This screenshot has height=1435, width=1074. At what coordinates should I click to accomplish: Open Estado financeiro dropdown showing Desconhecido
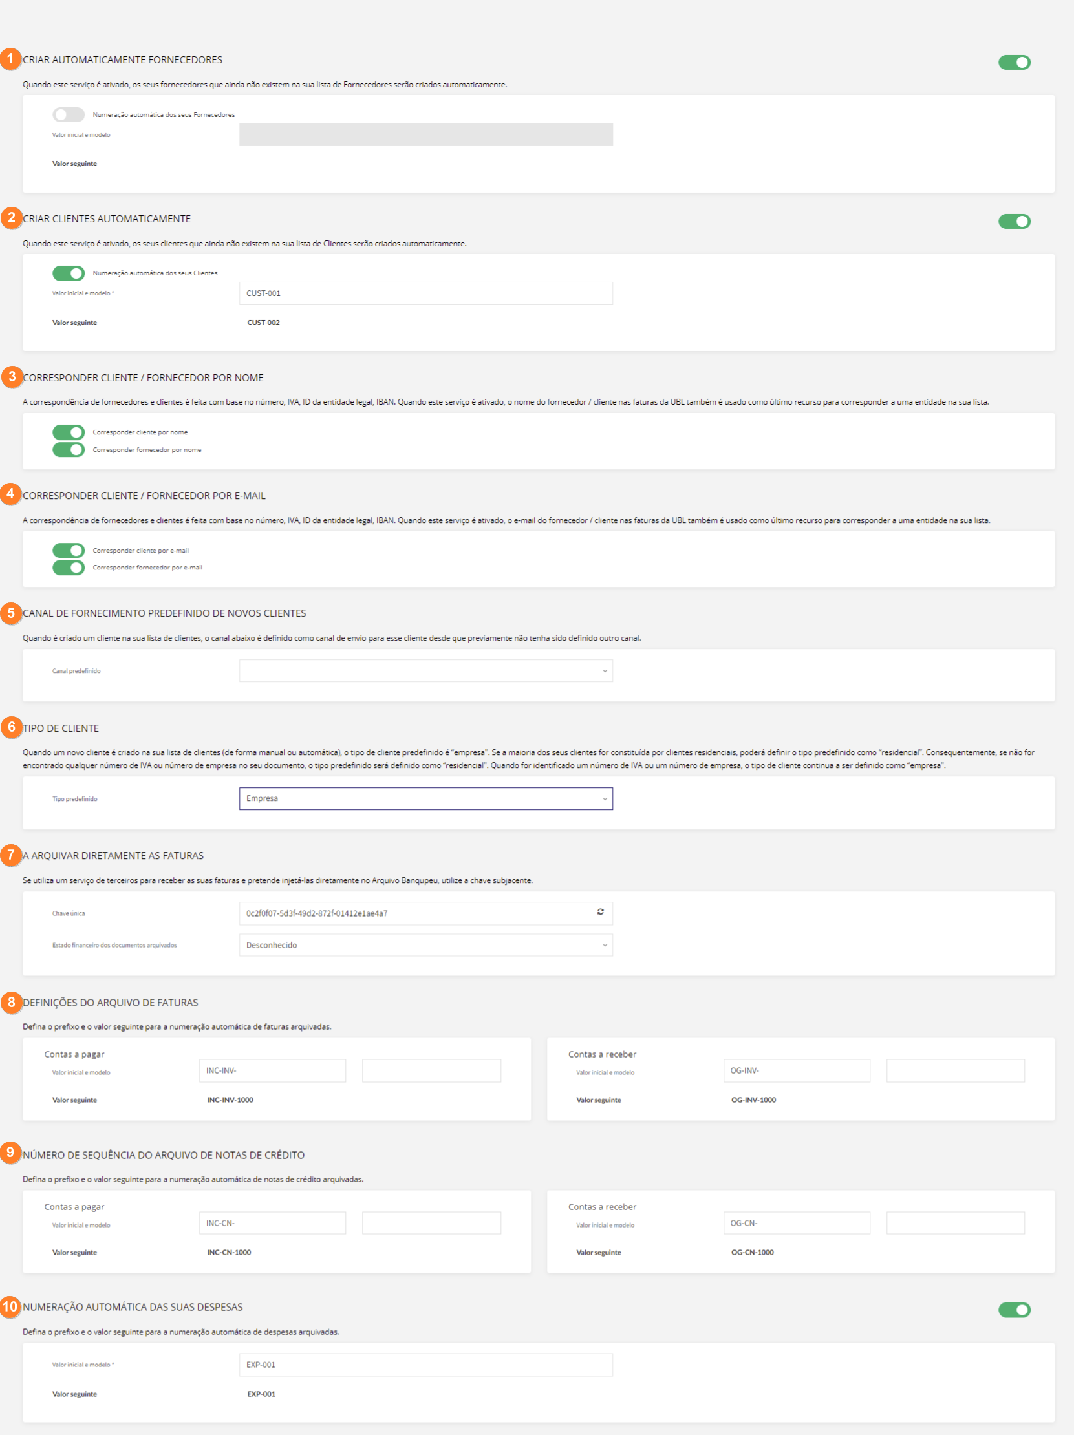pos(425,945)
